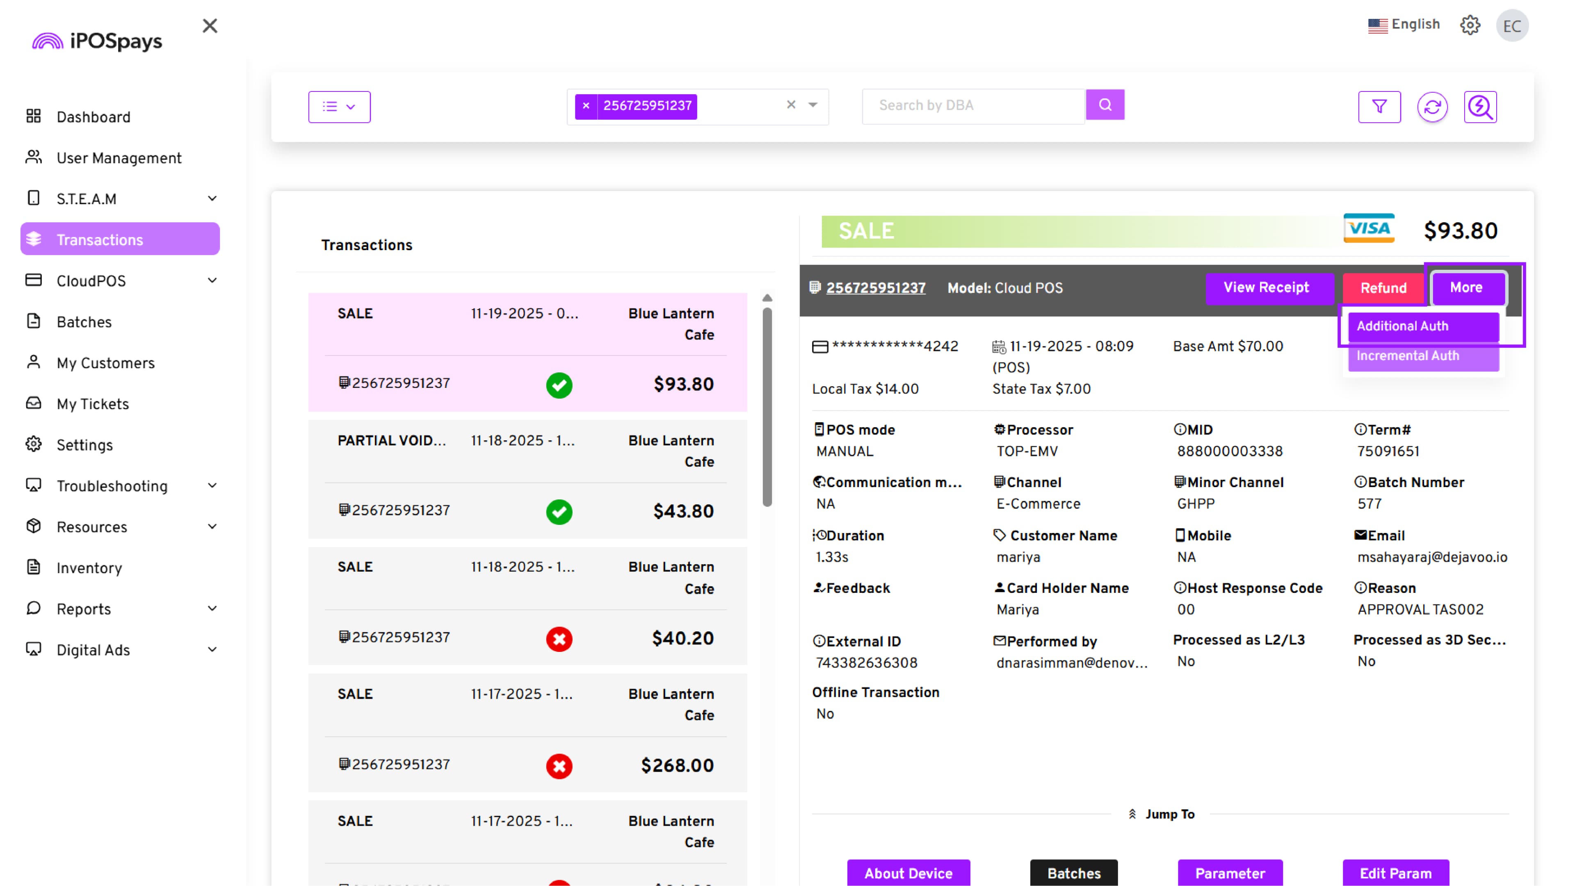Remove the 256725951237 filter chip
This screenshot has height=886, width=1575.
click(x=586, y=106)
